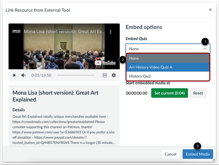Image resolution: width=219 pixels, height=165 pixels.
Task: Play the Mona Lisa video
Action: (x=14, y=75)
